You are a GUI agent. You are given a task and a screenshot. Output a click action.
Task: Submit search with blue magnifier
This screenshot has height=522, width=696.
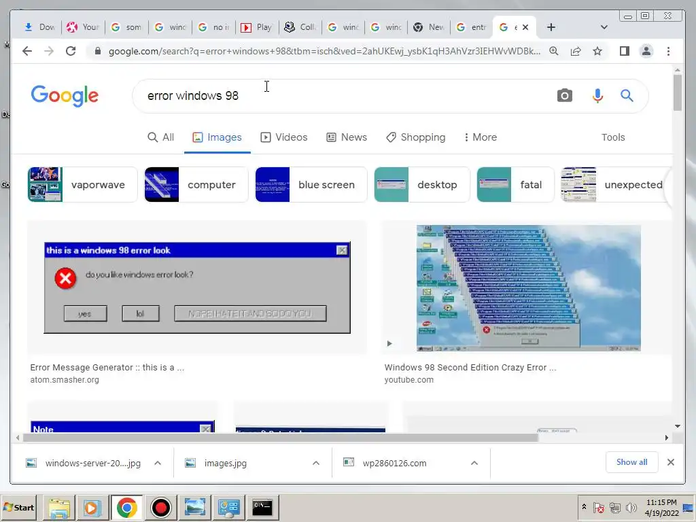click(x=627, y=95)
